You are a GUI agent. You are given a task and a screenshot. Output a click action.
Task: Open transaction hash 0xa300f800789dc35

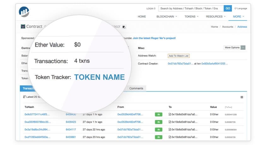coord(38,122)
